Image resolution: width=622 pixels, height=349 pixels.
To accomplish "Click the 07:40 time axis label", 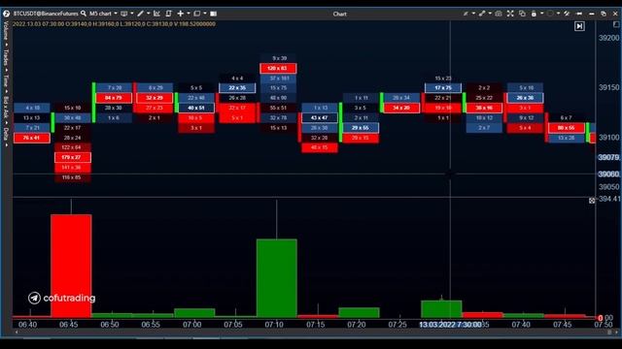I will click(x=521, y=325).
